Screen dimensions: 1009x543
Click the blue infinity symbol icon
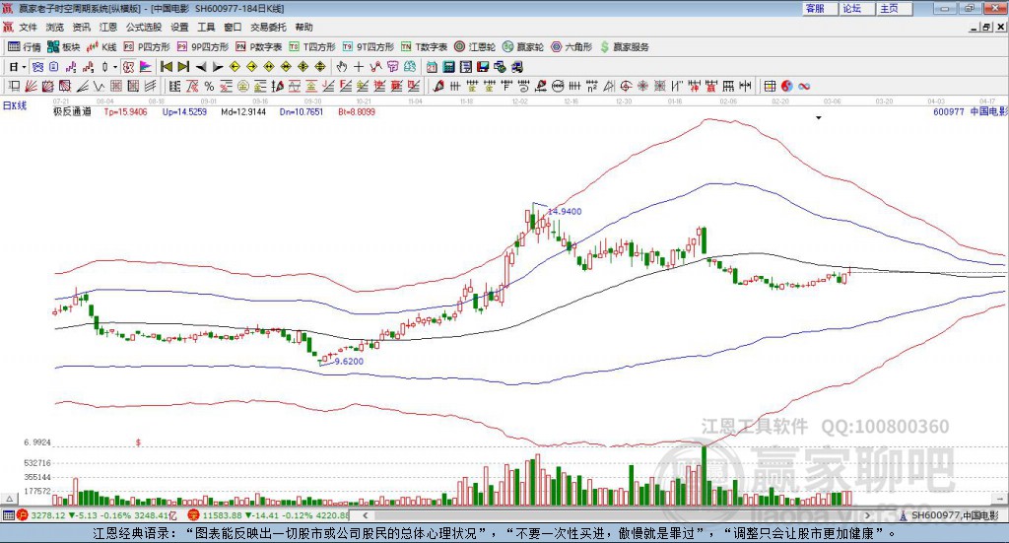coord(804,86)
